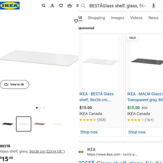
Task: Open IKEA site search magnifier
Action: (44, 6)
